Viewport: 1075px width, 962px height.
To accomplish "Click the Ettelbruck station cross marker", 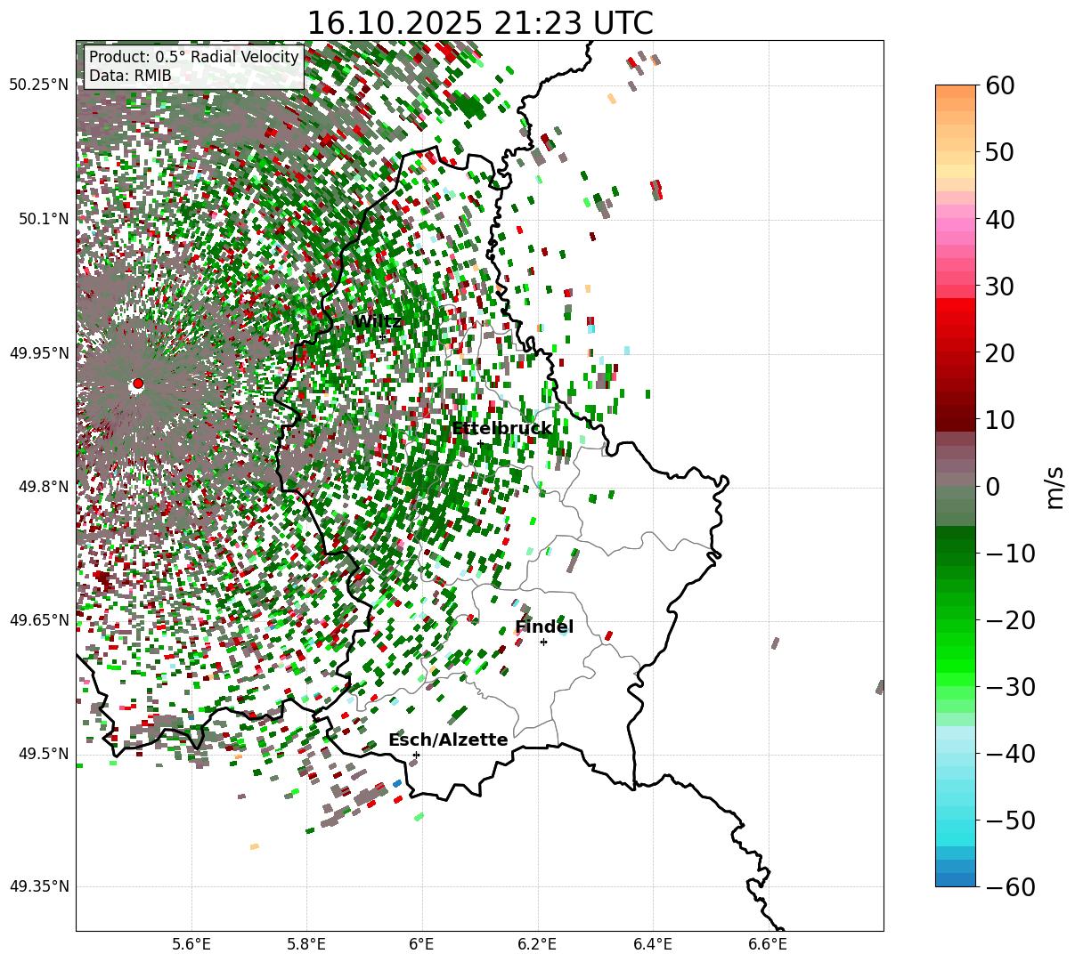I will (x=479, y=442).
